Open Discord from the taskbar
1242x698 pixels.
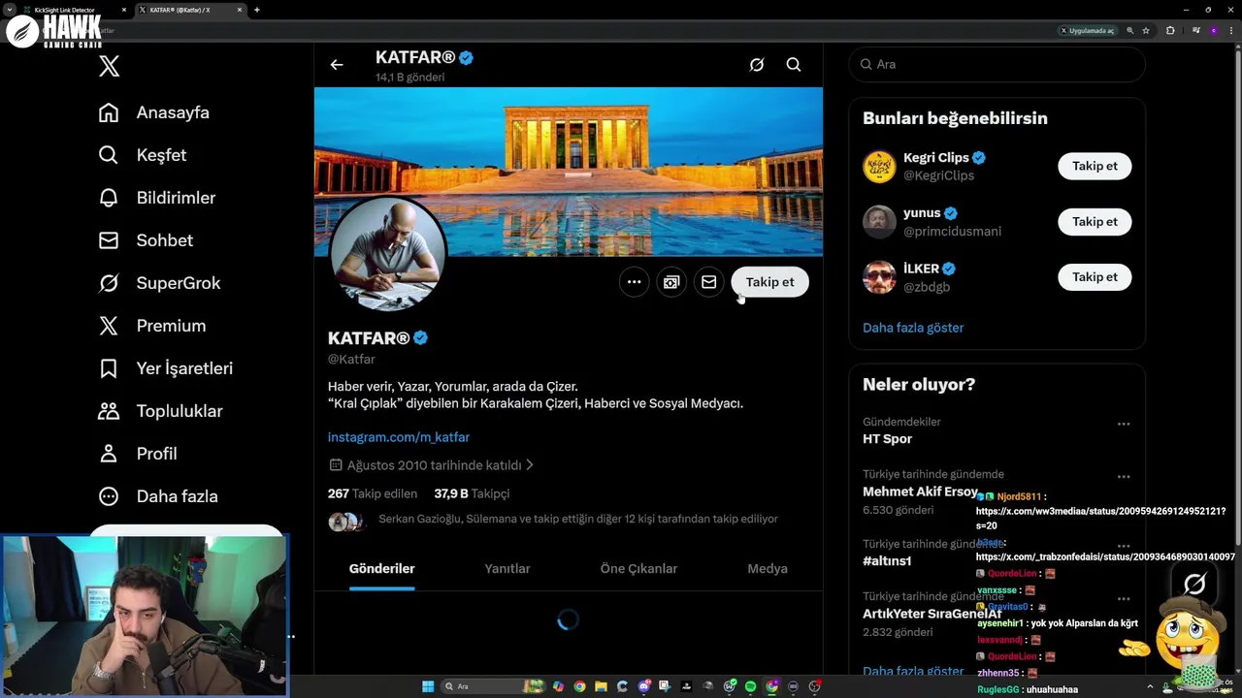(x=643, y=686)
